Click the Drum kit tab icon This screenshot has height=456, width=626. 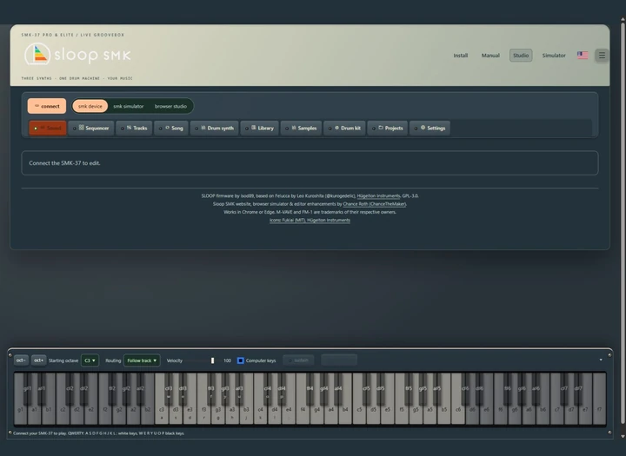click(336, 128)
